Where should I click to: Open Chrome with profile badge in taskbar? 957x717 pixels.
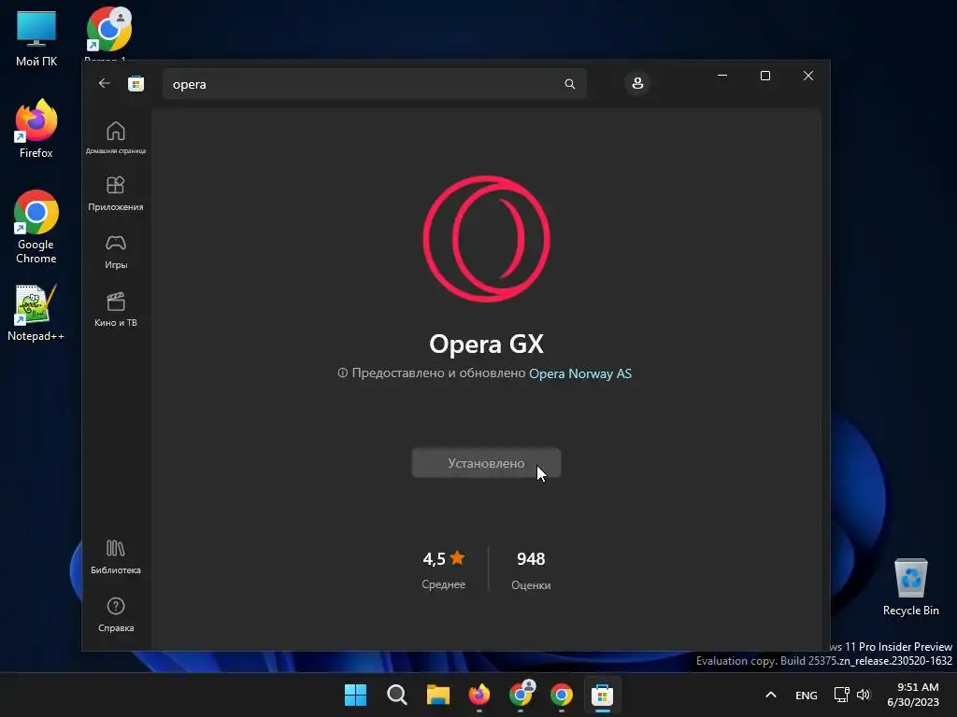pos(521,695)
